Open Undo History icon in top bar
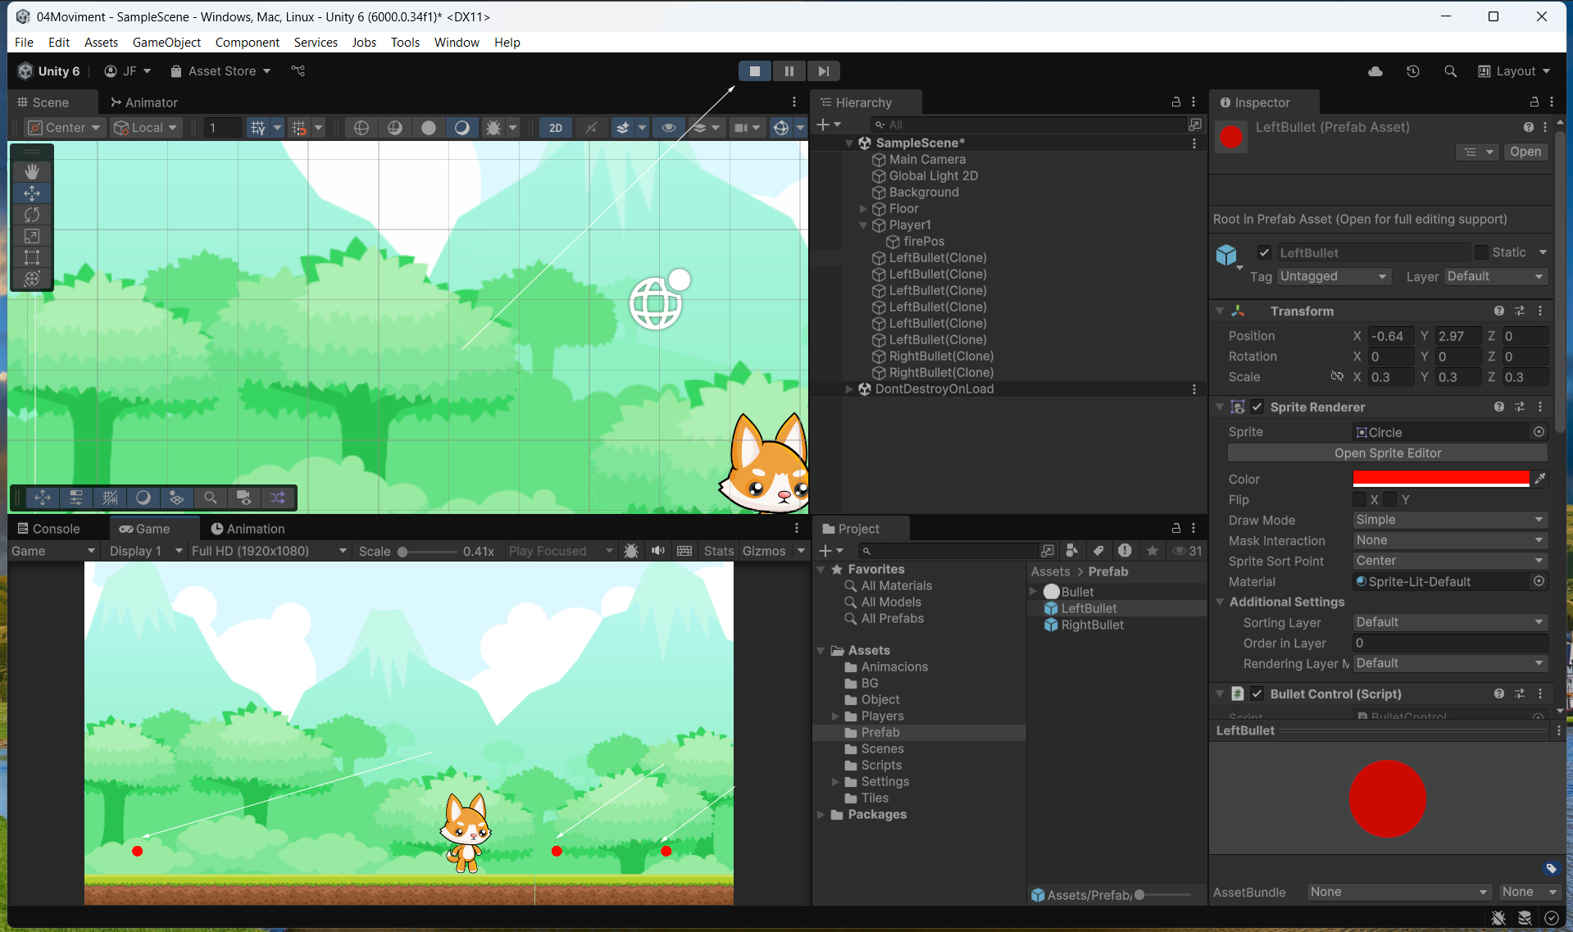Screen dimensions: 1573x932 (x=1412, y=71)
